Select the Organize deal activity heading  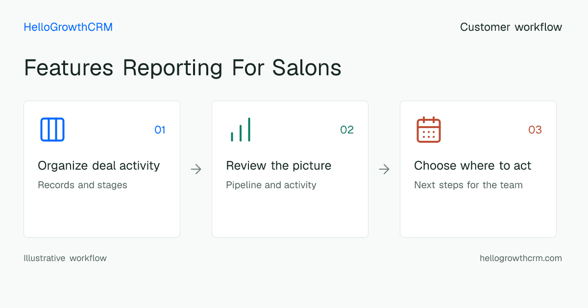point(99,166)
